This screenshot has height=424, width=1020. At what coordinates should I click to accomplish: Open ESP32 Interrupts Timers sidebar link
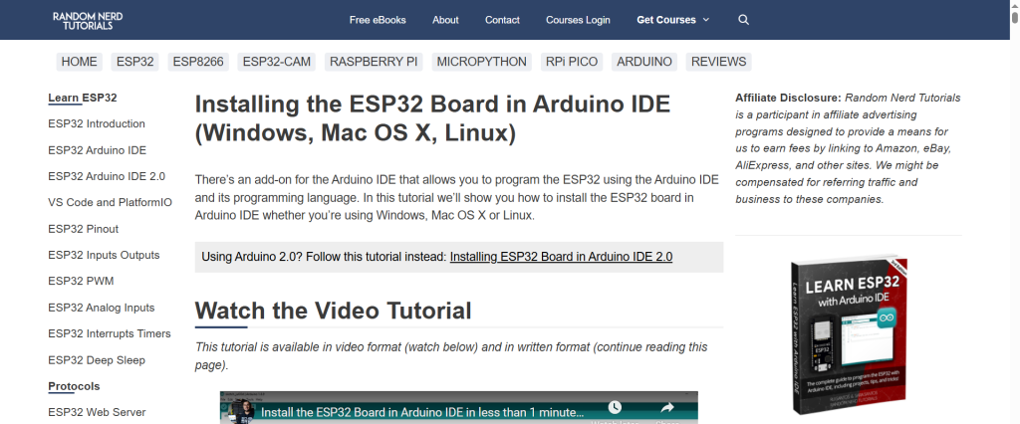point(110,333)
